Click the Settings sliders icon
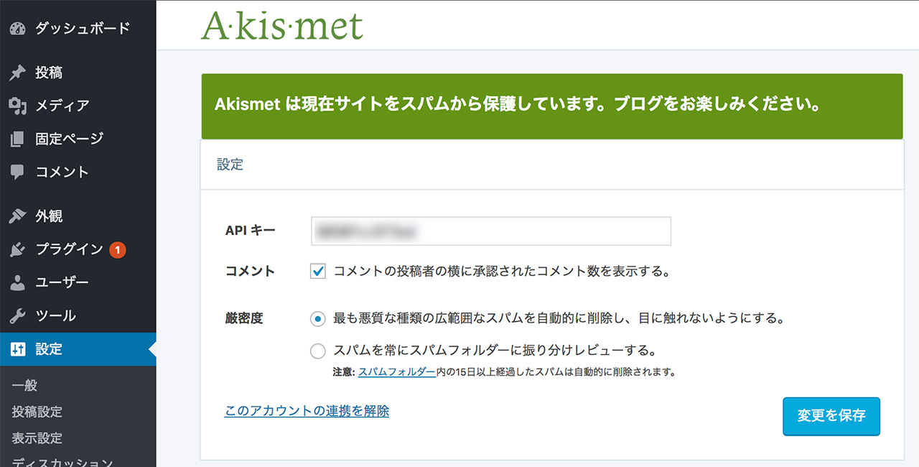Viewport: 919px width, 467px height. pos(18,350)
